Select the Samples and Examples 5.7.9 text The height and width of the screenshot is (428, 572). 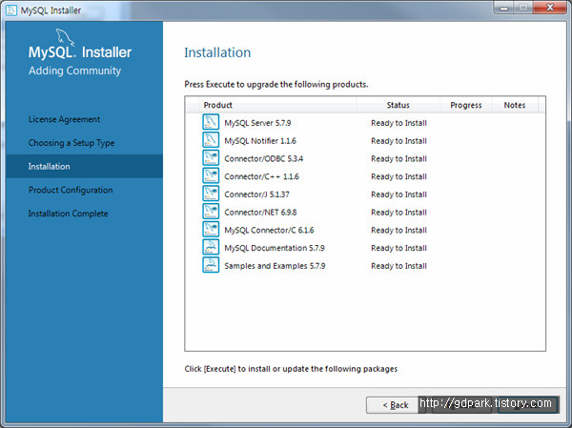tap(275, 266)
